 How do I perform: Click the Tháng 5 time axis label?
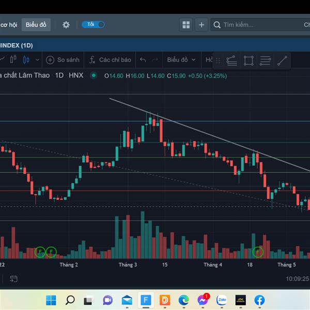click(x=286, y=265)
